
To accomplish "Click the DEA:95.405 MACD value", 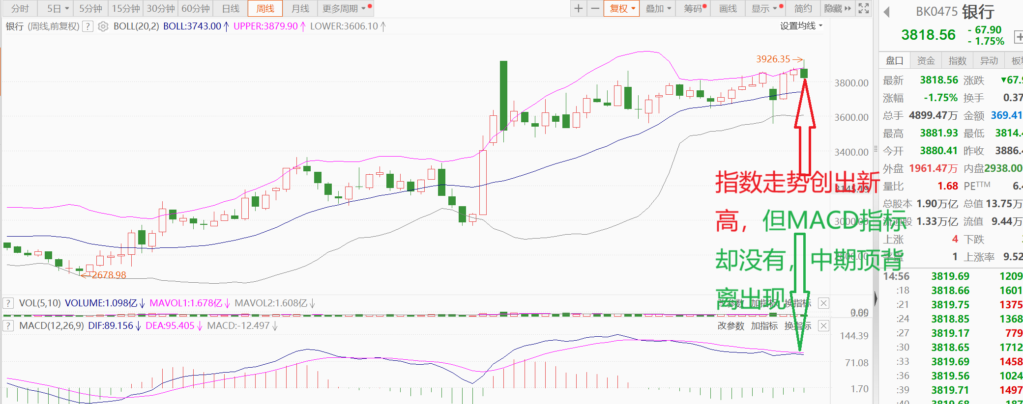I will pyautogui.click(x=170, y=326).
